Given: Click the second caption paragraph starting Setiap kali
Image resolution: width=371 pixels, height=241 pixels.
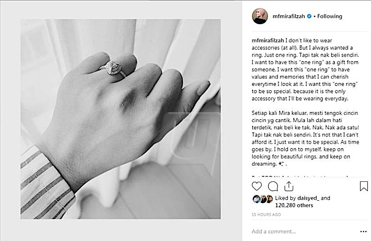Looking at the screenshot, I should point(305,138).
